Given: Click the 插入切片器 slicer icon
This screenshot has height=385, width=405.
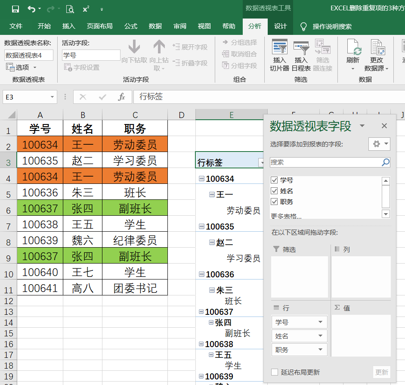Looking at the screenshot, I should pyautogui.click(x=279, y=47).
